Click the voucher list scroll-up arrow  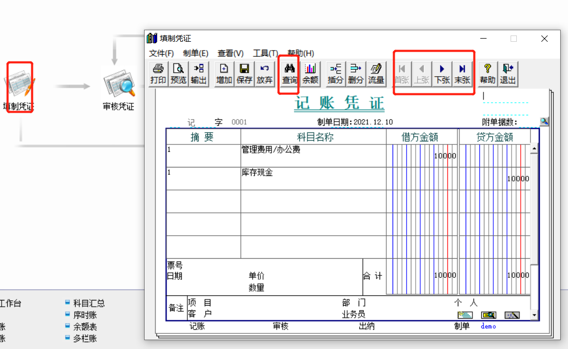coord(534,149)
